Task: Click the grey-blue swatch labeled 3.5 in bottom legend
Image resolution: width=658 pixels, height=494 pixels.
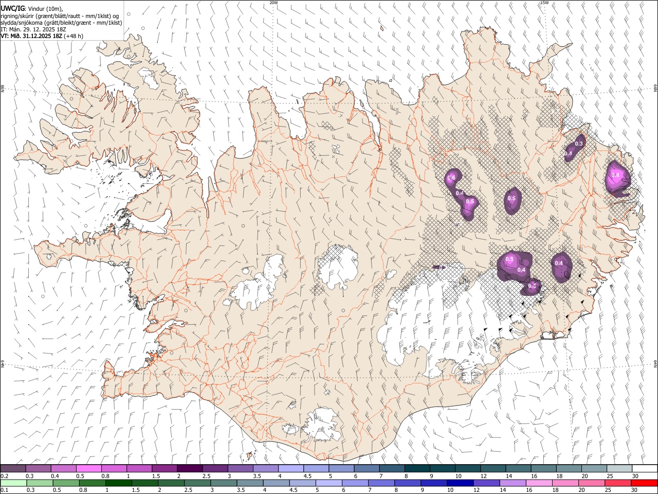Action: (x=250, y=483)
